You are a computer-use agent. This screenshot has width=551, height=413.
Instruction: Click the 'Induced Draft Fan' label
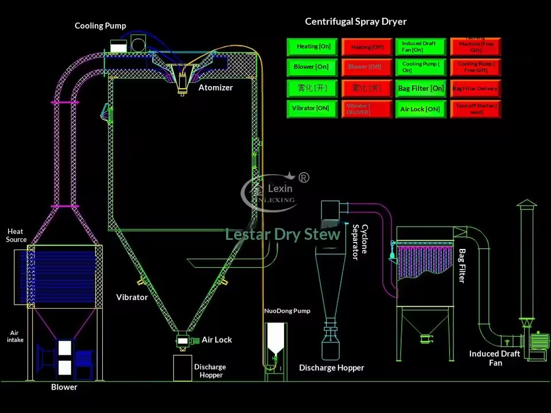494,358
